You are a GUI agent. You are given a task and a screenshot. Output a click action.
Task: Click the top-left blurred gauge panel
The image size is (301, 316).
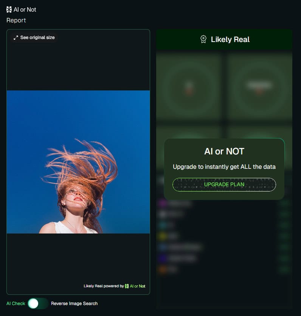click(x=188, y=86)
